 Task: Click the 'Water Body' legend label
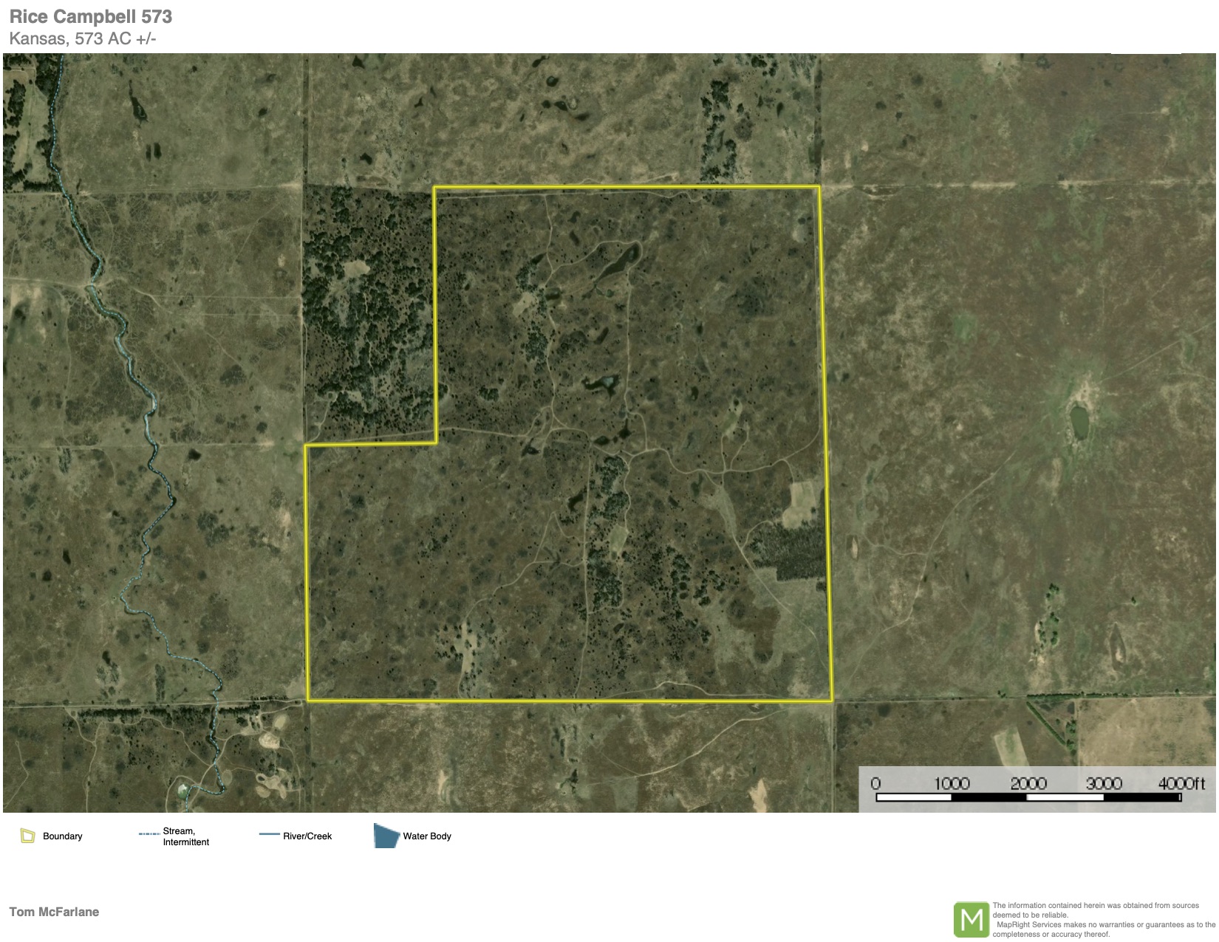[x=426, y=836]
